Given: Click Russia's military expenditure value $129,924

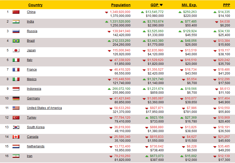Looking at the screenshot, I should (190, 31).
